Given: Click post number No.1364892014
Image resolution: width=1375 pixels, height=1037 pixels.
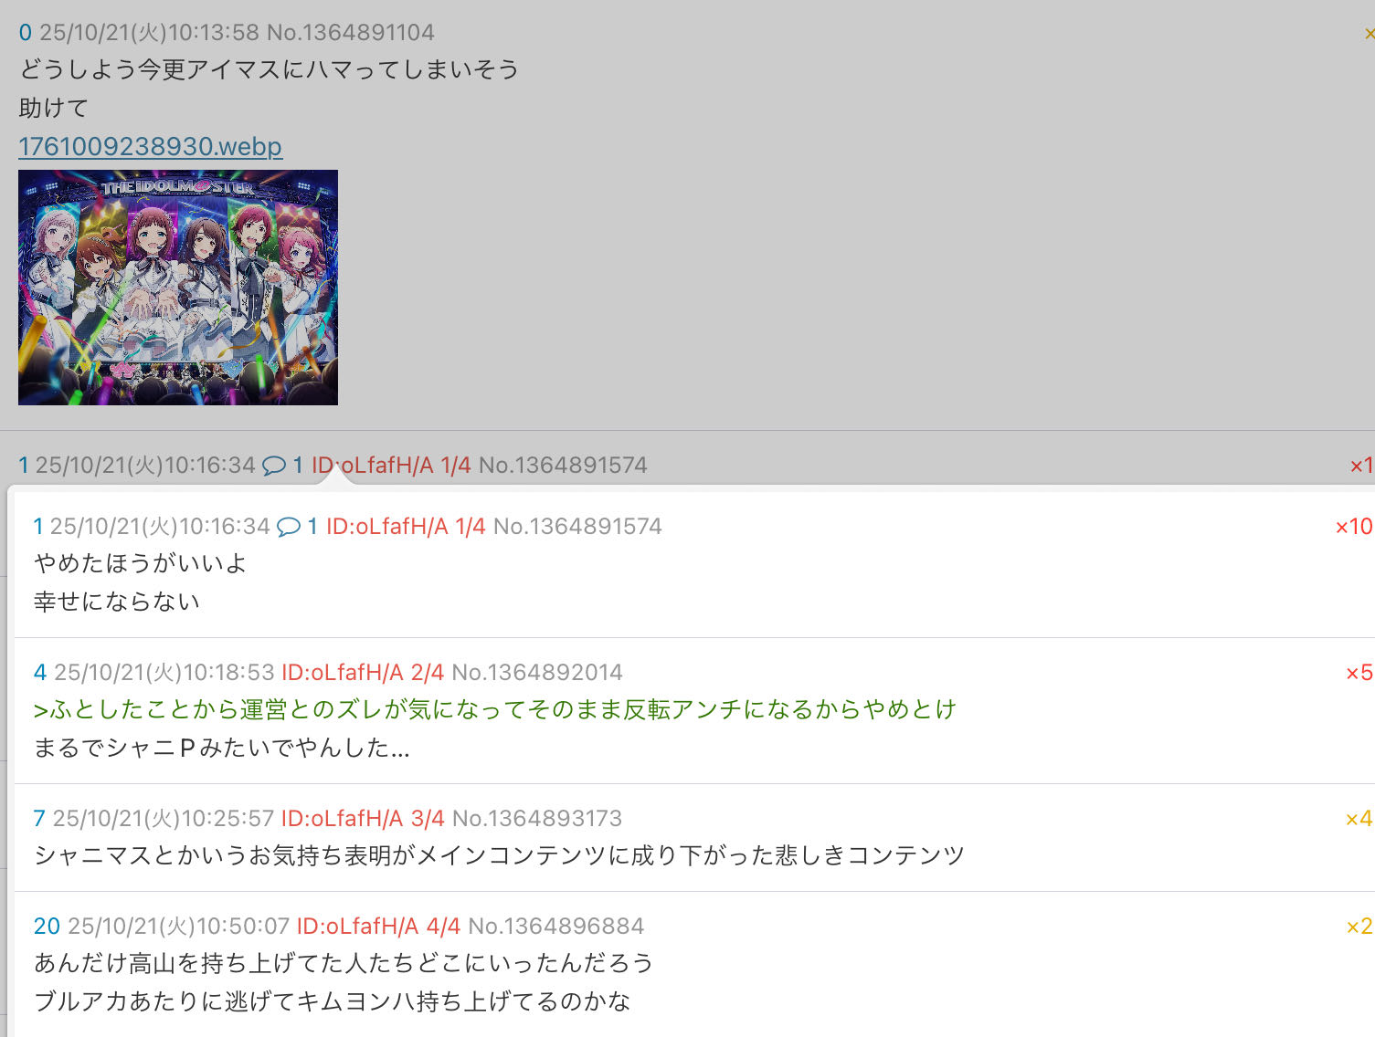Looking at the screenshot, I should (x=537, y=673).
